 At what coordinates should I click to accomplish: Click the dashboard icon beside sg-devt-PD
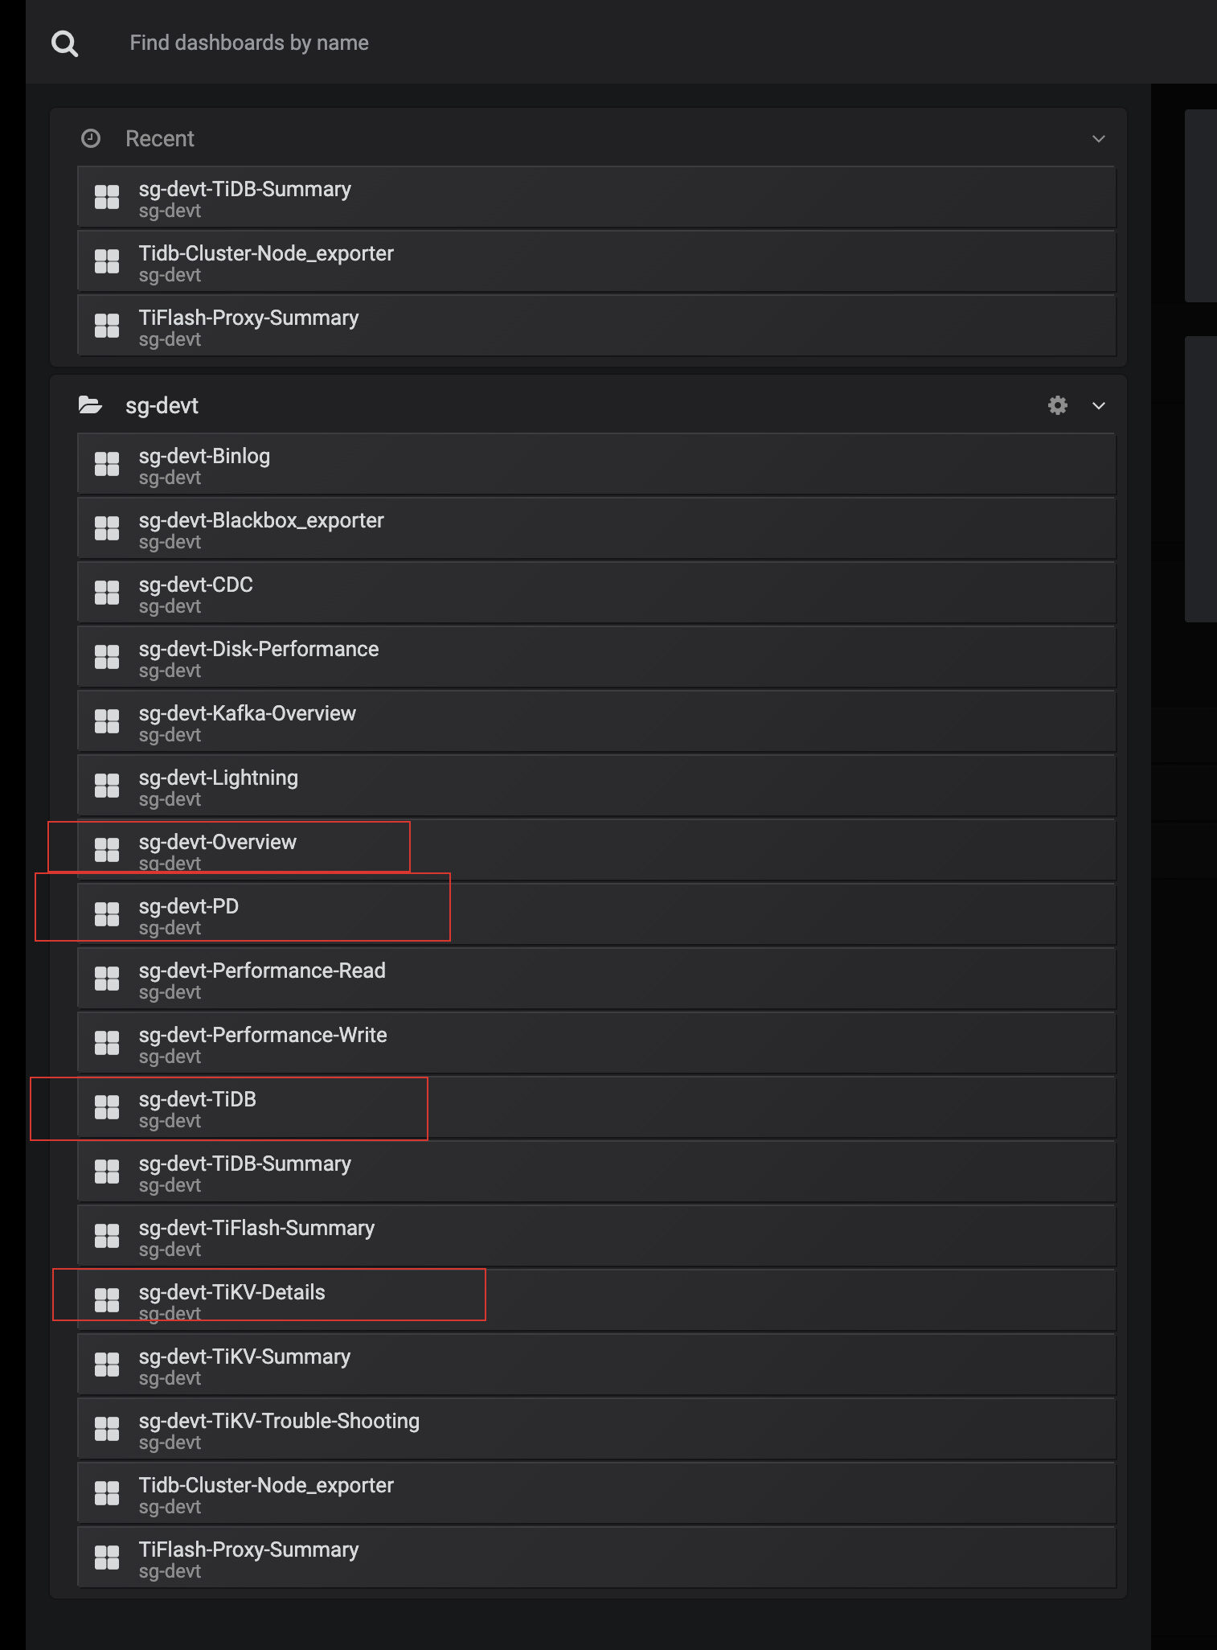(107, 914)
